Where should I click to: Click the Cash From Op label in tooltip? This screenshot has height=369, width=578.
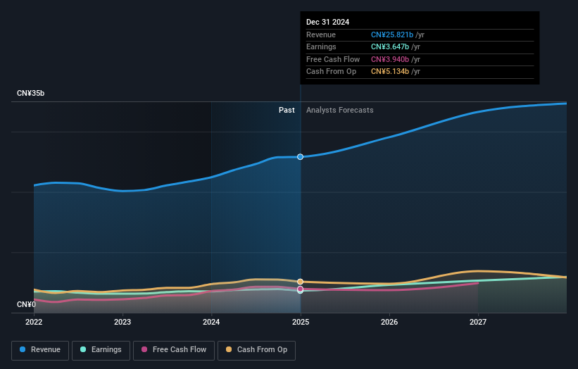332,72
